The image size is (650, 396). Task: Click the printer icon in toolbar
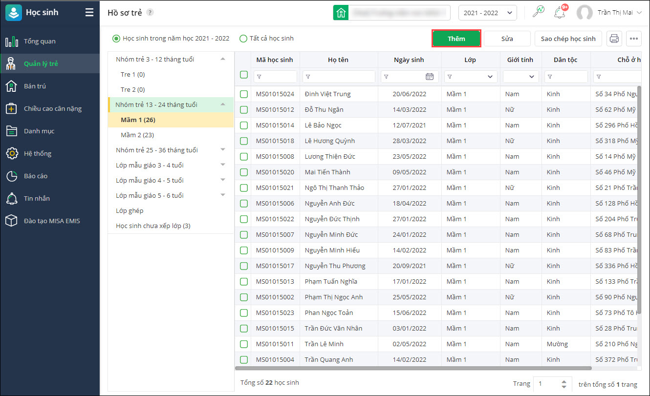click(x=614, y=39)
